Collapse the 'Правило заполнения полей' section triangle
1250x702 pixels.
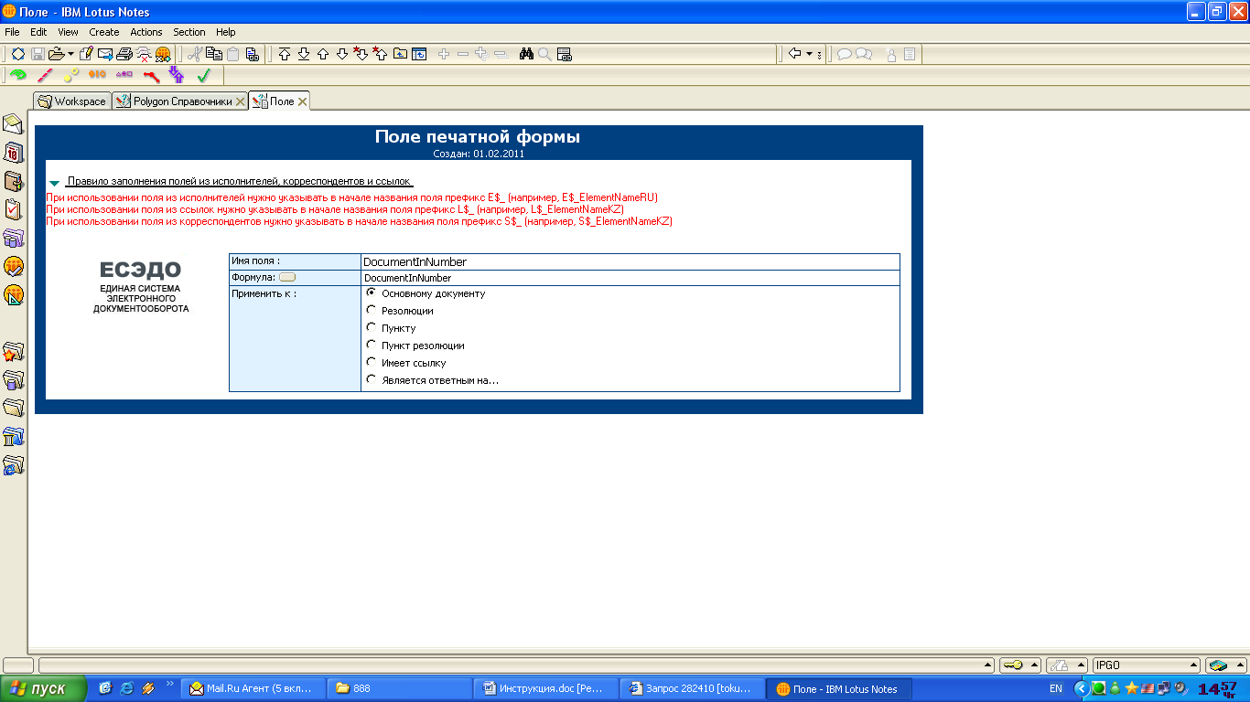(55, 184)
